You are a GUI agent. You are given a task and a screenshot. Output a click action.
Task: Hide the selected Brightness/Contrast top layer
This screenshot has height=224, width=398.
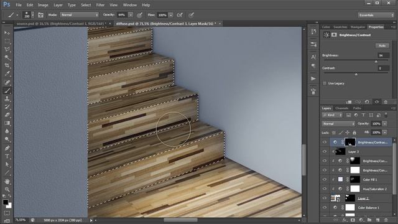[325, 142]
